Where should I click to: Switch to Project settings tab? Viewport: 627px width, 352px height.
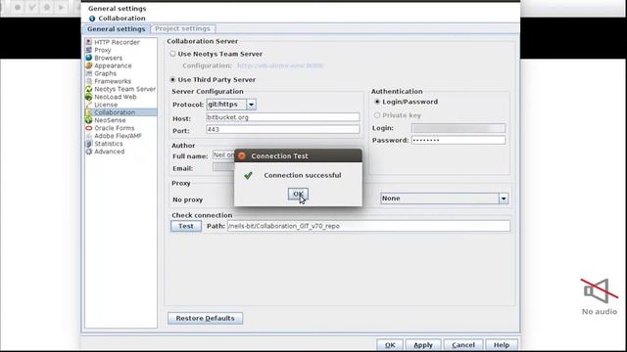pos(183,28)
